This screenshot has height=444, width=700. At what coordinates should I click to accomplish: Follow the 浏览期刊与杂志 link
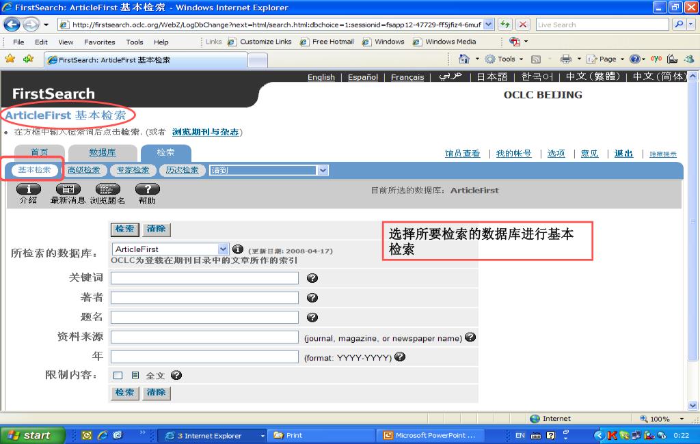pyautogui.click(x=205, y=132)
